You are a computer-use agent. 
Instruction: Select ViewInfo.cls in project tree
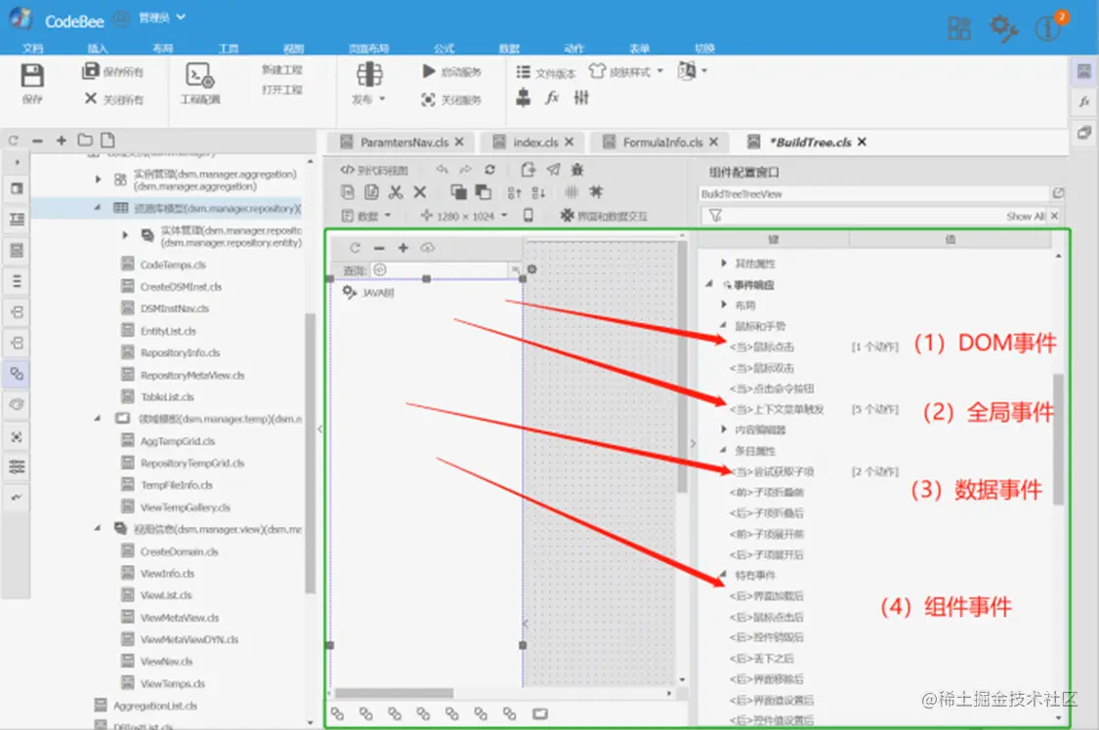point(167,573)
